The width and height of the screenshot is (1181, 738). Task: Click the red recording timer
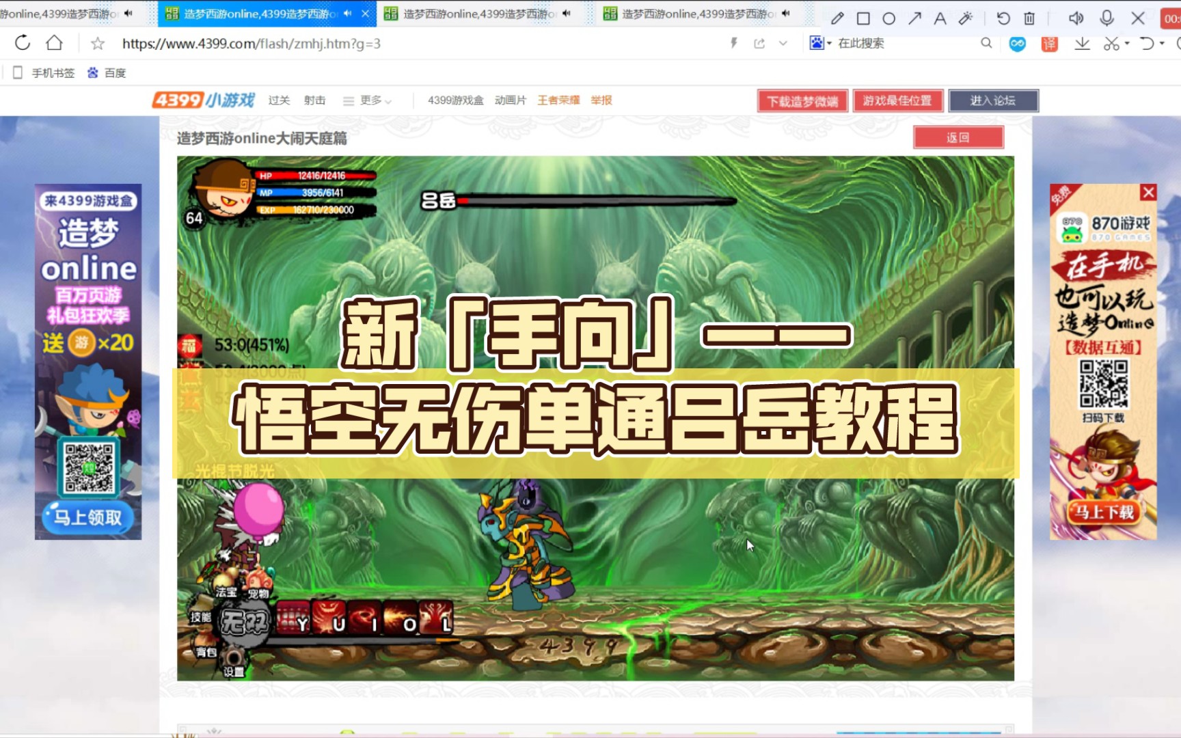pos(1172,18)
